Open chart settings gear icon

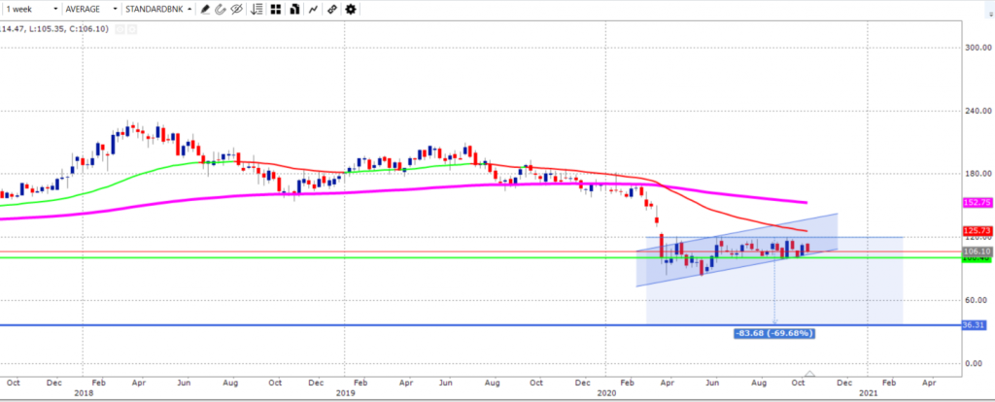[x=350, y=10]
